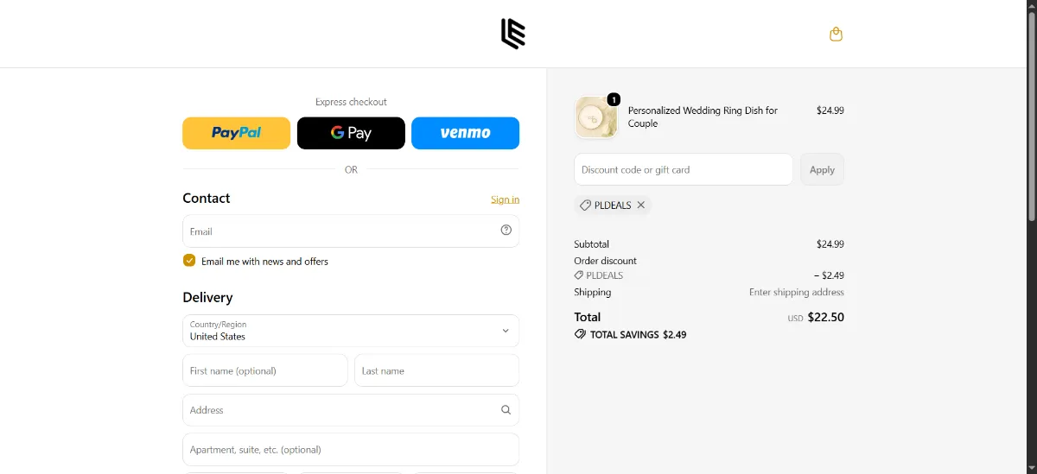Follow the Sign in link
Screen dimensions: 1037x474
[x=505, y=199]
